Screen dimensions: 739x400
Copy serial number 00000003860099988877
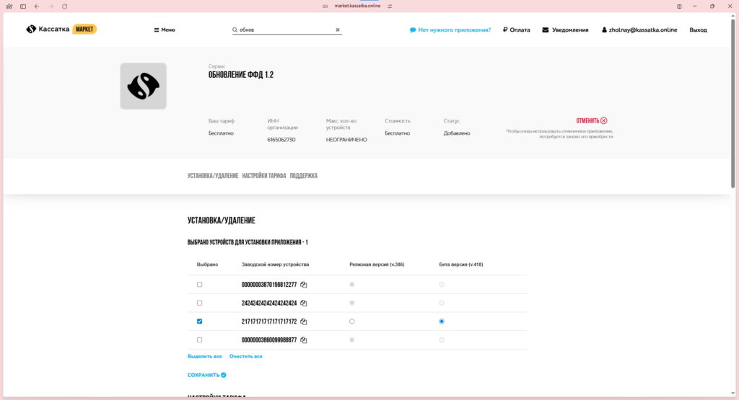click(304, 339)
